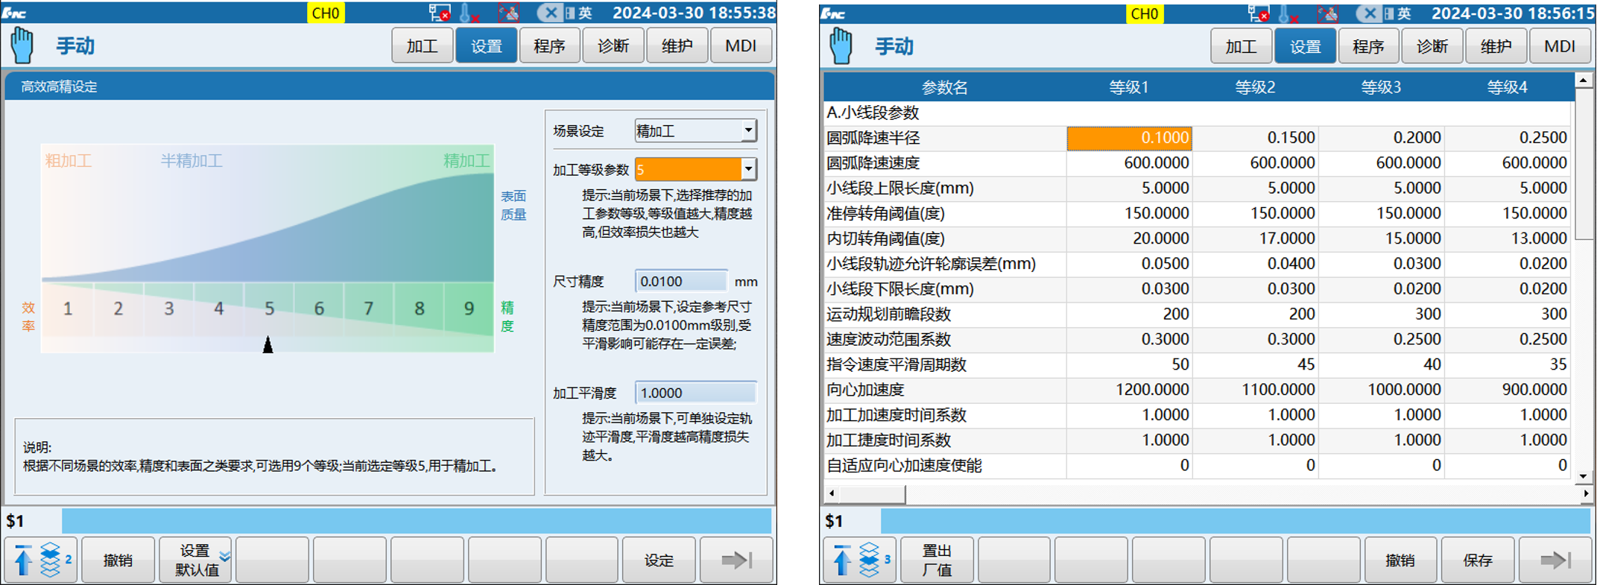
Task: Click the 英 input-method indicator beside time 18:56:15
Action: point(1404,13)
